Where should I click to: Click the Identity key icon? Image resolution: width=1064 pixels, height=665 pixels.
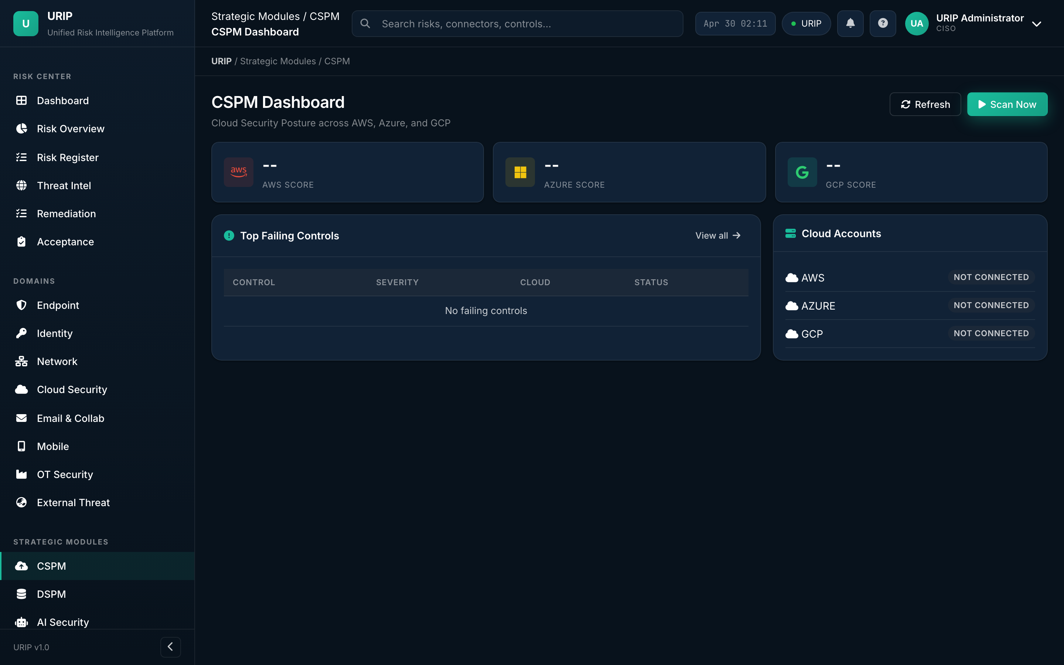[21, 333]
